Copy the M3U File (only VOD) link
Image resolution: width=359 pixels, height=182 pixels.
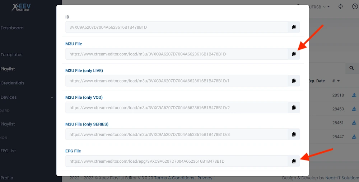pos(294,108)
